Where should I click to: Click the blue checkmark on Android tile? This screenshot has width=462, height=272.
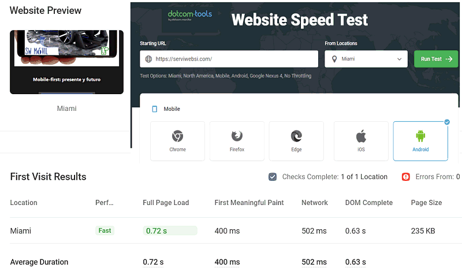click(x=447, y=122)
